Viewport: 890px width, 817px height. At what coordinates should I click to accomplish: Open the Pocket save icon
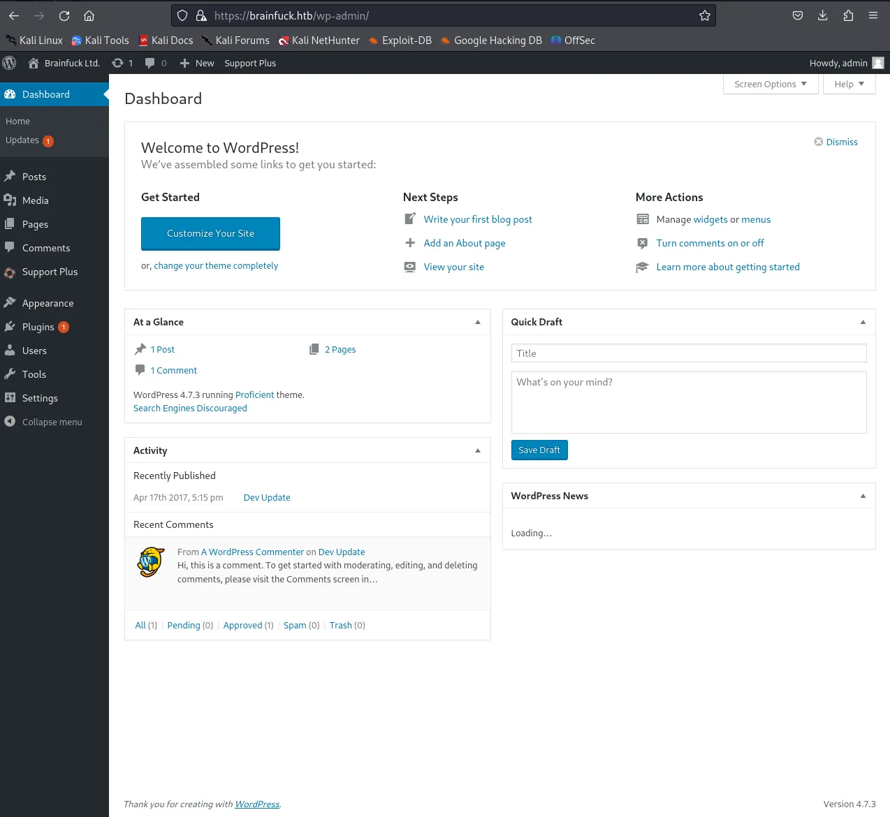point(798,15)
